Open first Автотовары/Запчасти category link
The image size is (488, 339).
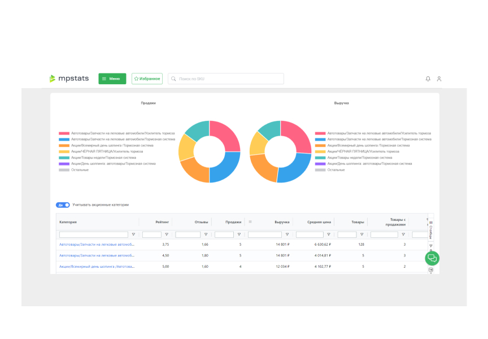[96, 245]
